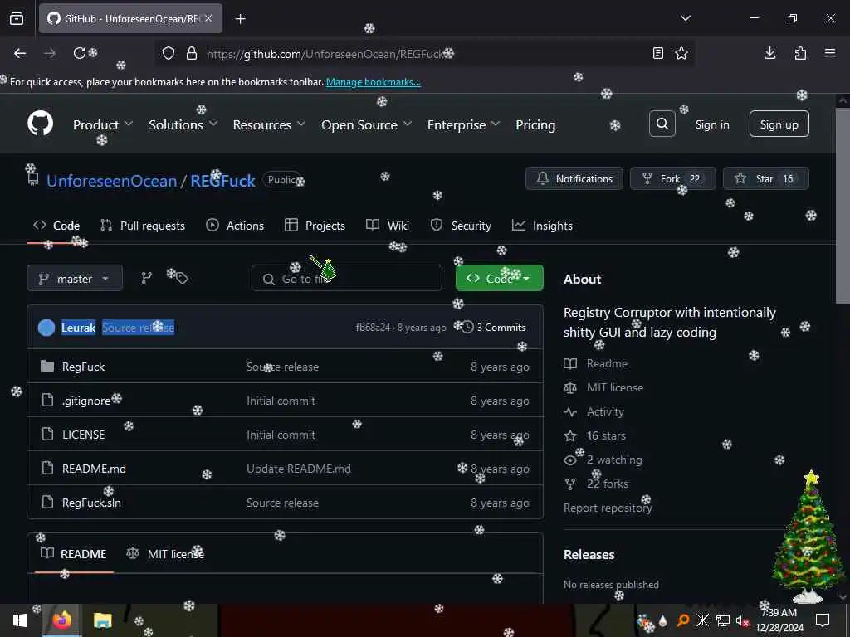Click the 2 watching sidebar link

614,460
